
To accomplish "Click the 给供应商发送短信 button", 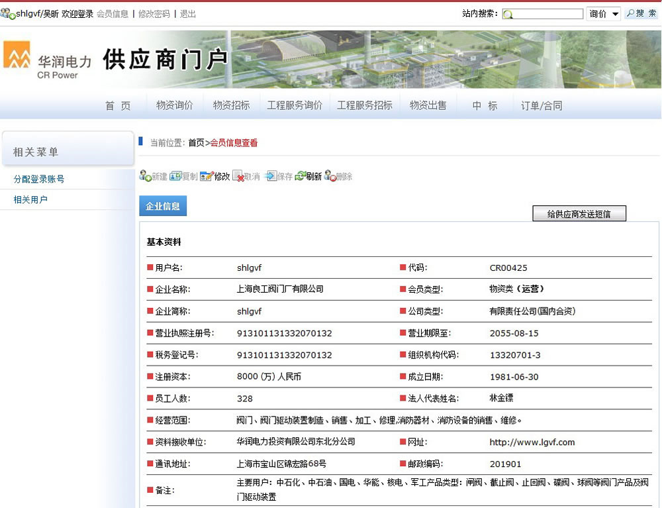I will [x=579, y=213].
